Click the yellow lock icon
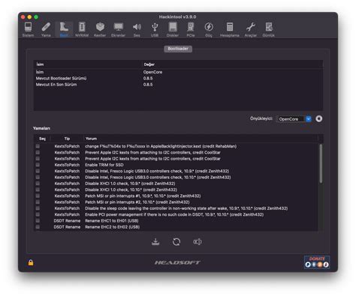 point(31,262)
